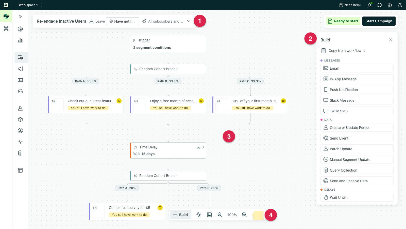Open the Workspace 1 switcher
406x229 pixels.
coord(30,5)
